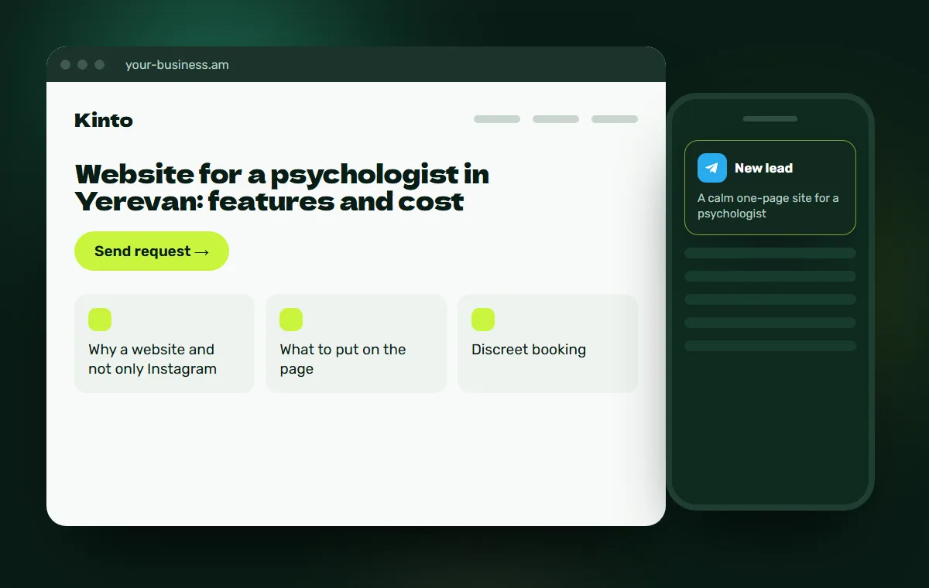The image size is (929, 588).
Task: Click the green icon above "Discreet booking"
Action: (x=483, y=320)
